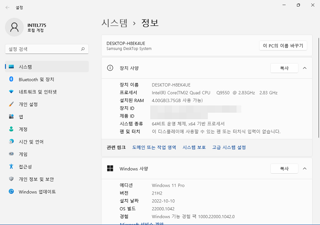320x225 pixels.
Task: Click the user profile avatar icon
Action: 14,27
